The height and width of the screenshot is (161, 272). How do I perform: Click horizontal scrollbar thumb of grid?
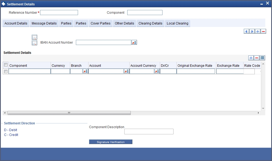pyautogui.click(x=69, y=113)
